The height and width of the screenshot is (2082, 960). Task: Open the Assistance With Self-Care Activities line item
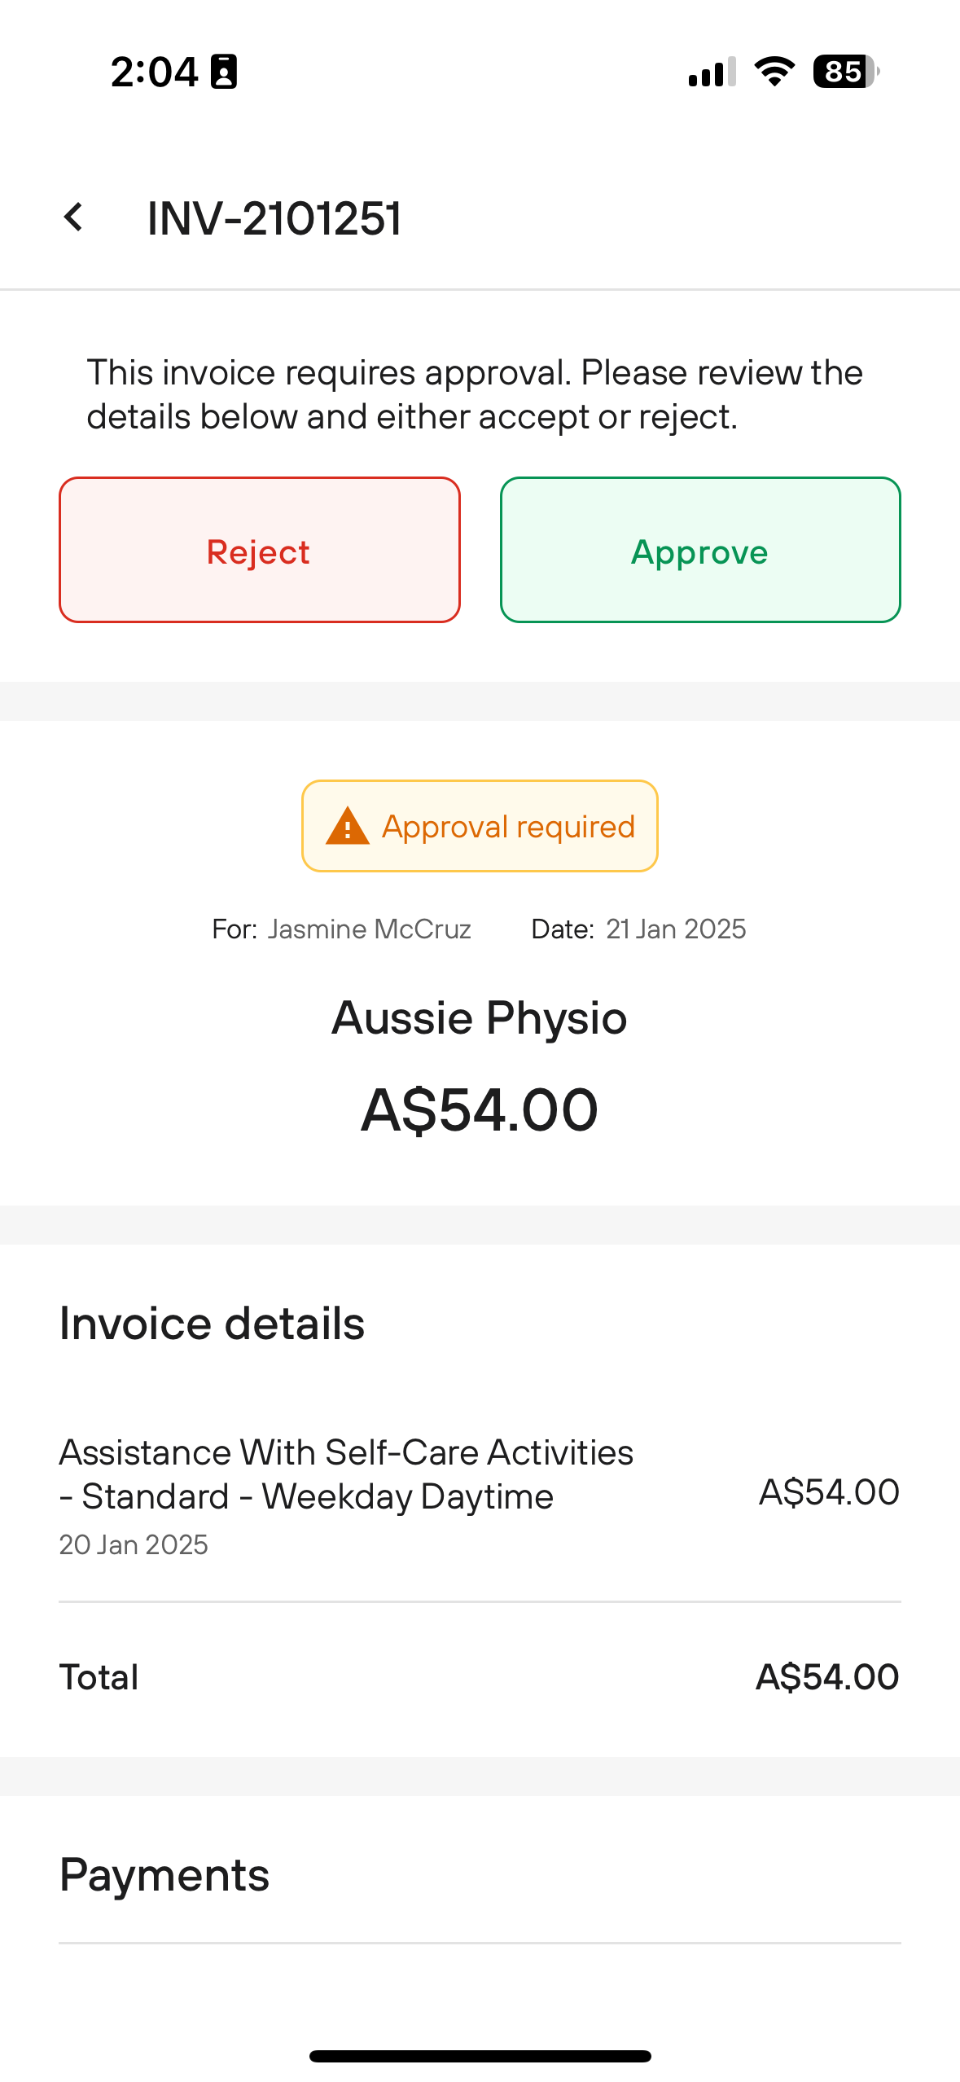pyautogui.click(x=480, y=1497)
